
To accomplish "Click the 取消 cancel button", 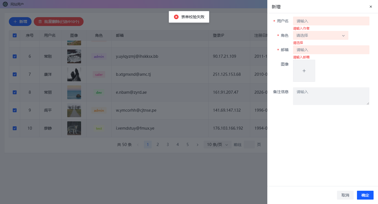I will pos(345,195).
